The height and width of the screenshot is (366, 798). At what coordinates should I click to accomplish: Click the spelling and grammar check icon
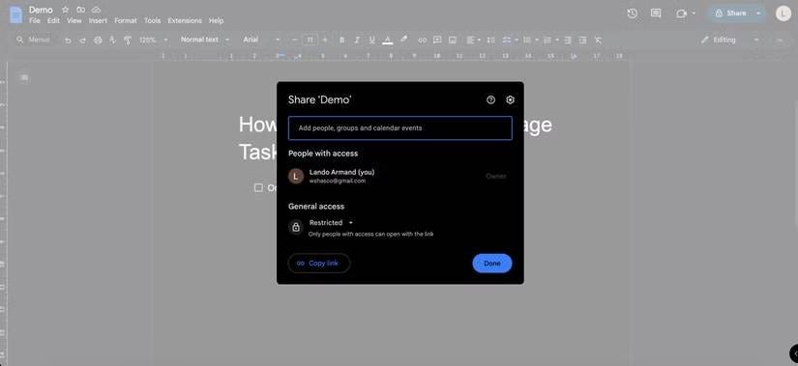pos(112,41)
